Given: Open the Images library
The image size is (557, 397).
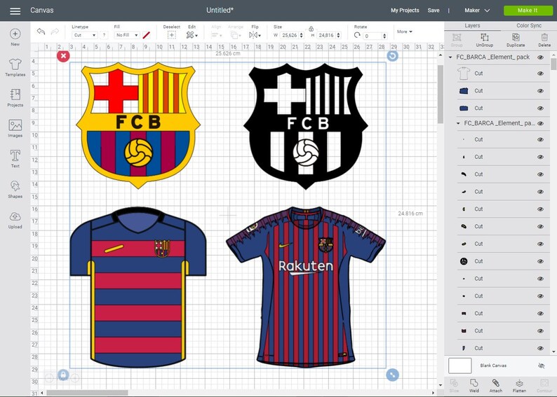Looking at the screenshot, I should [x=15, y=128].
